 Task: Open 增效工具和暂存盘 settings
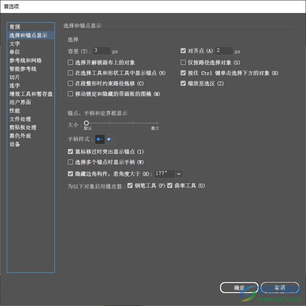31,94
